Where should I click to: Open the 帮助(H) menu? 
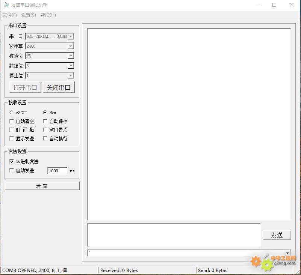pyautogui.click(x=48, y=15)
